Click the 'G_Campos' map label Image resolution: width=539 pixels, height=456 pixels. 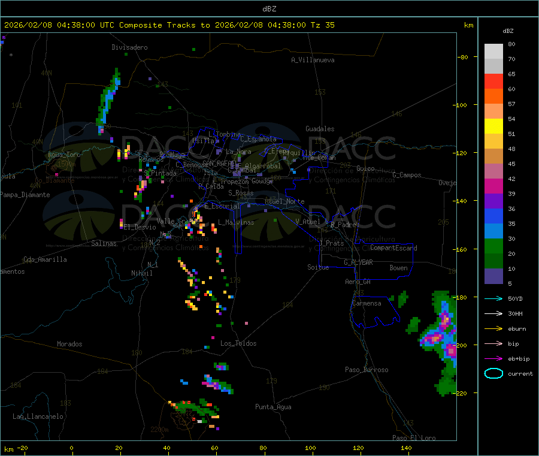pyautogui.click(x=407, y=175)
